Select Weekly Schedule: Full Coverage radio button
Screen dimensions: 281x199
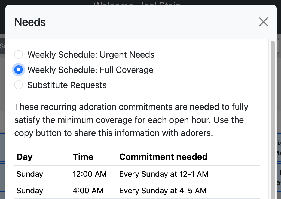click(x=19, y=70)
